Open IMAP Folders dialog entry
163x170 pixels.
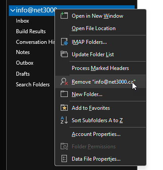(101, 42)
